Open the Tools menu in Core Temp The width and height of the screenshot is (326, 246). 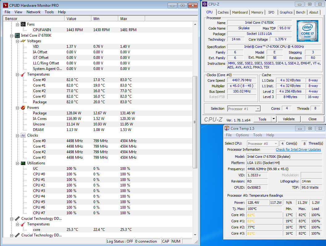pyautogui.click(x=257, y=135)
